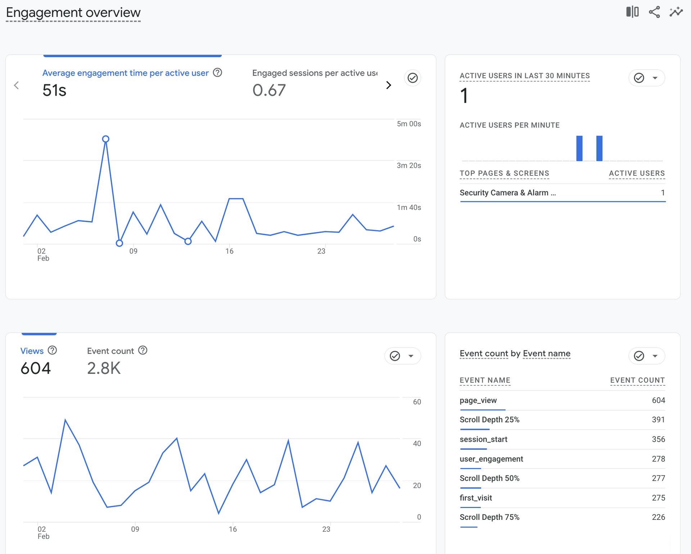Click the checkmark status on engagement time card
Image resolution: width=691 pixels, height=554 pixels.
[x=412, y=78]
